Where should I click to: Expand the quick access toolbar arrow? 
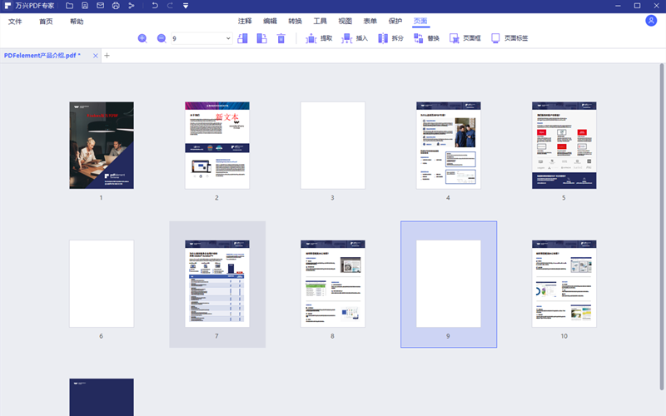tap(185, 6)
